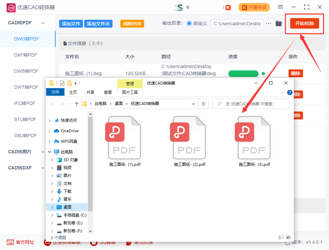329x250 pixels.
Task: Select STL转PDF in the sidebar
Action: pyautogui.click(x=25, y=119)
